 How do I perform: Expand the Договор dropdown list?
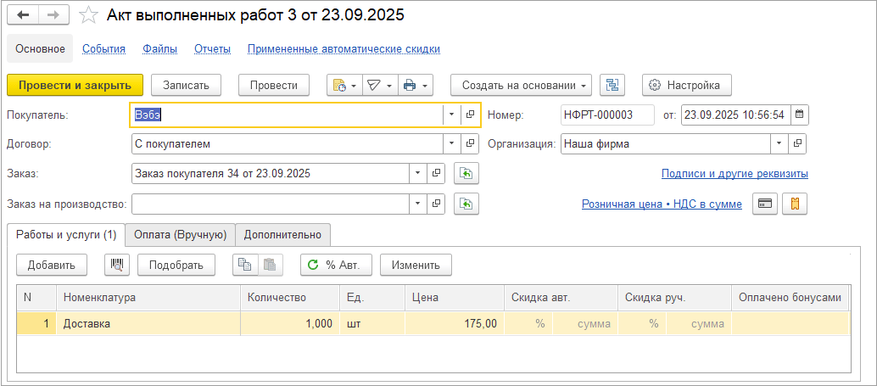(452, 143)
